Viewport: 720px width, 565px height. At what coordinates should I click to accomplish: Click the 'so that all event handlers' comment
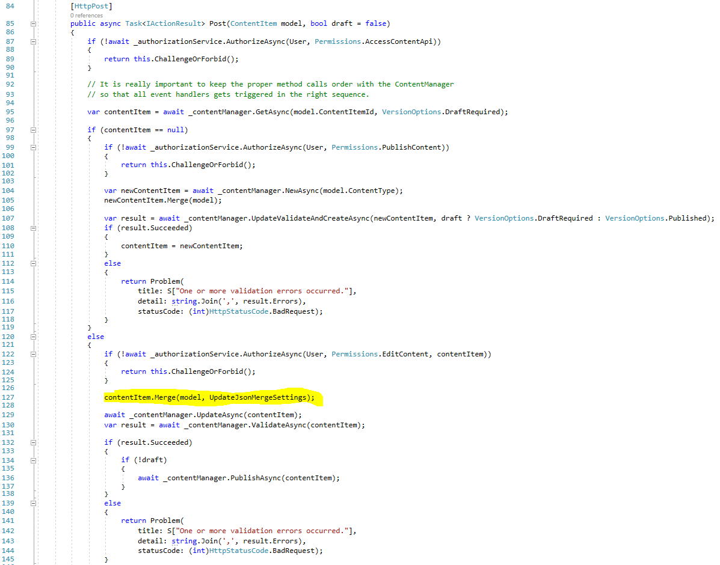[x=228, y=94]
